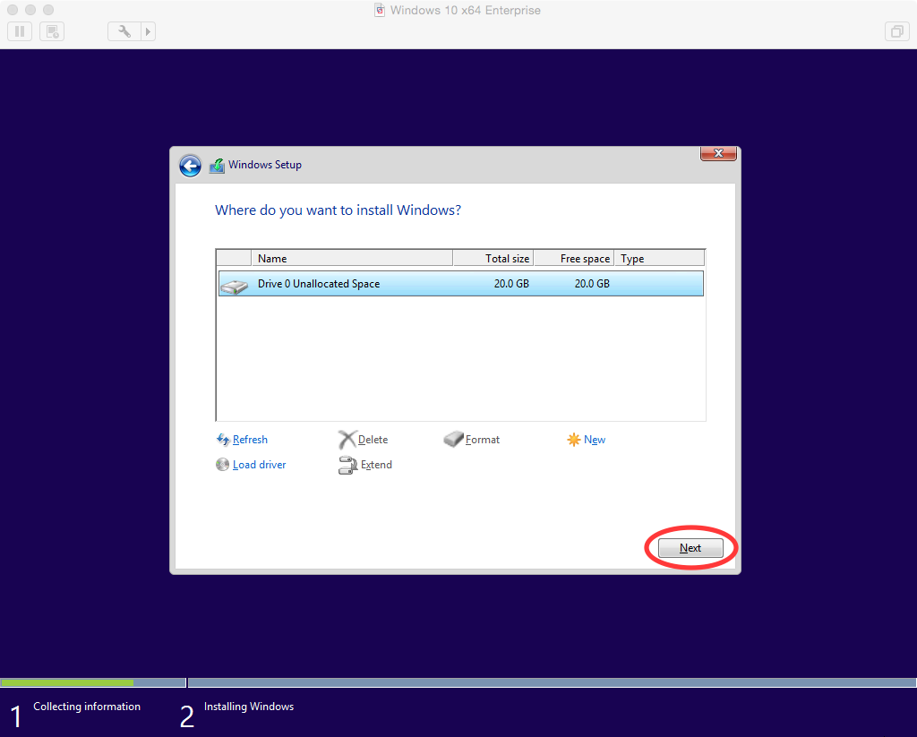Open the Load driver link
The height and width of the screenshot is (737, 917).
point(259,465)
